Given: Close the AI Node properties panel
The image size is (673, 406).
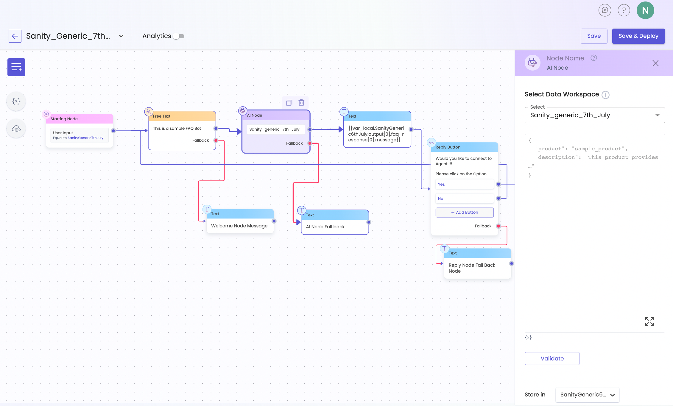Looking at the screenshot, I should click(655, 63).
